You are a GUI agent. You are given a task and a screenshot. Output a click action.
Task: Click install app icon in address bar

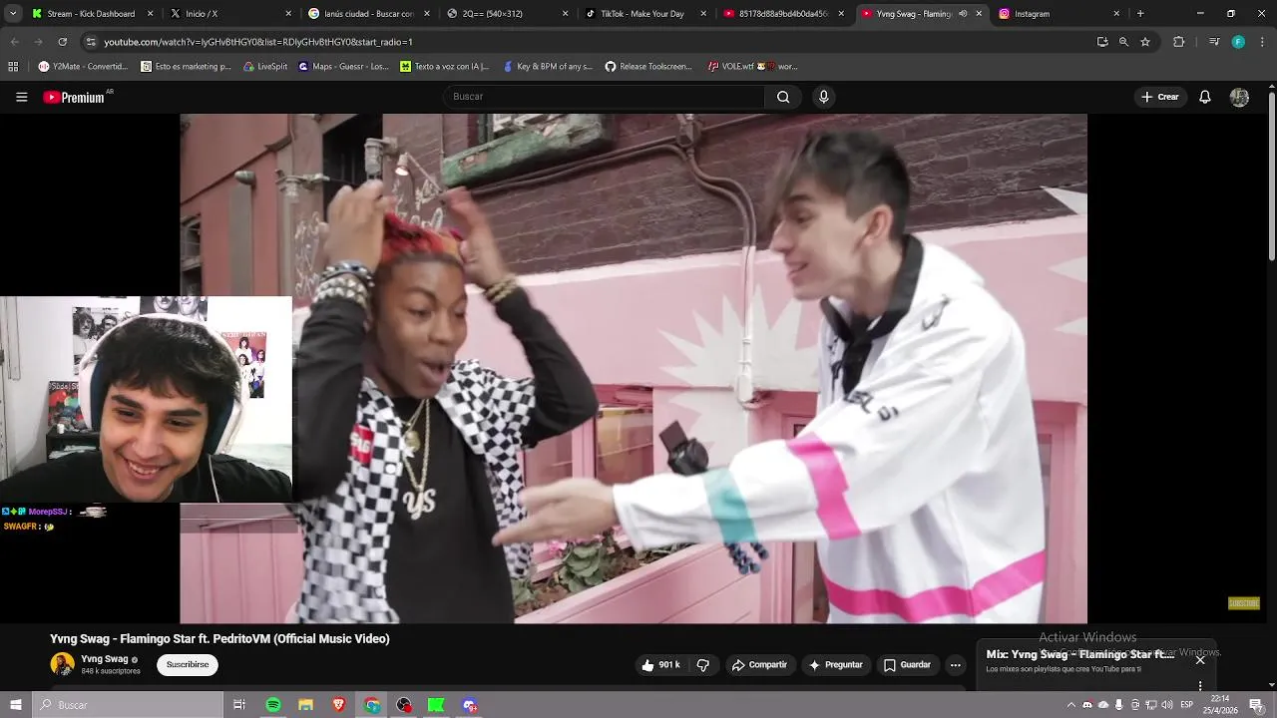click(x=1102, y=42)
